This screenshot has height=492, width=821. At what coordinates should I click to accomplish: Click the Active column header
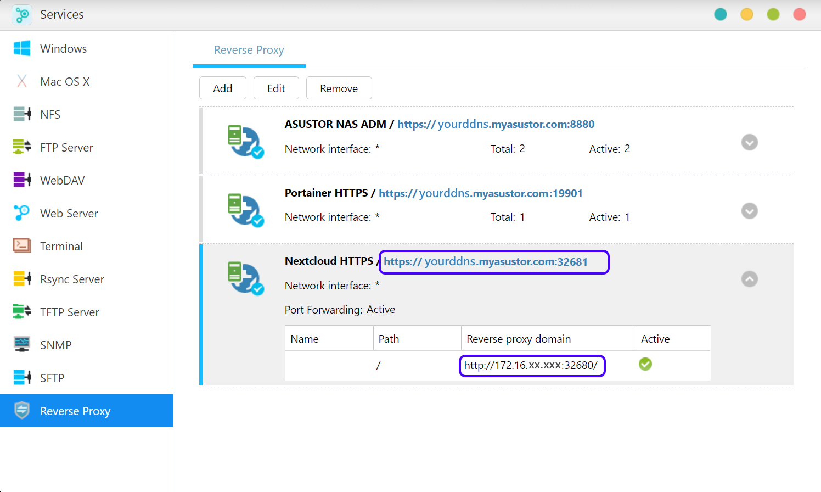pos(673,338)
